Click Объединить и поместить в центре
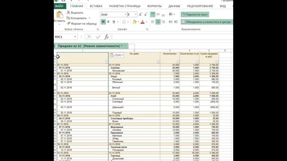 click(x=207, y=22)
